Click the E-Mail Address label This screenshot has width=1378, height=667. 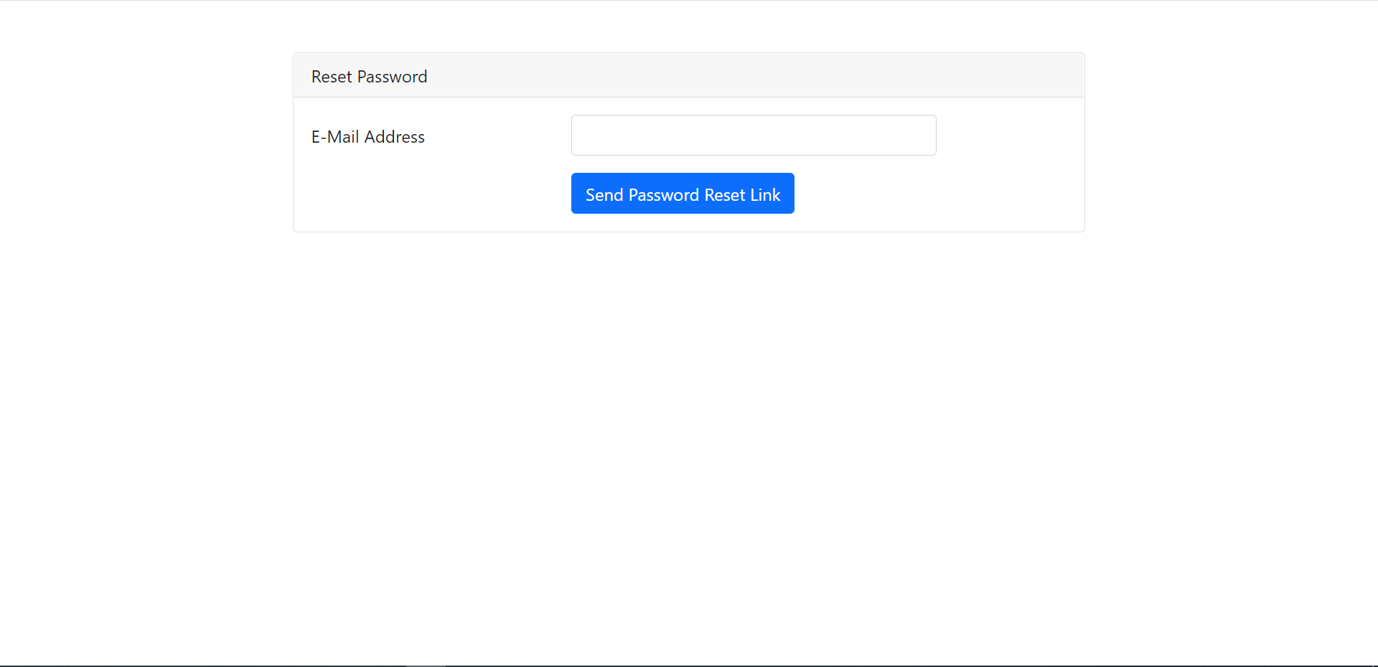[x=367, y=136]
